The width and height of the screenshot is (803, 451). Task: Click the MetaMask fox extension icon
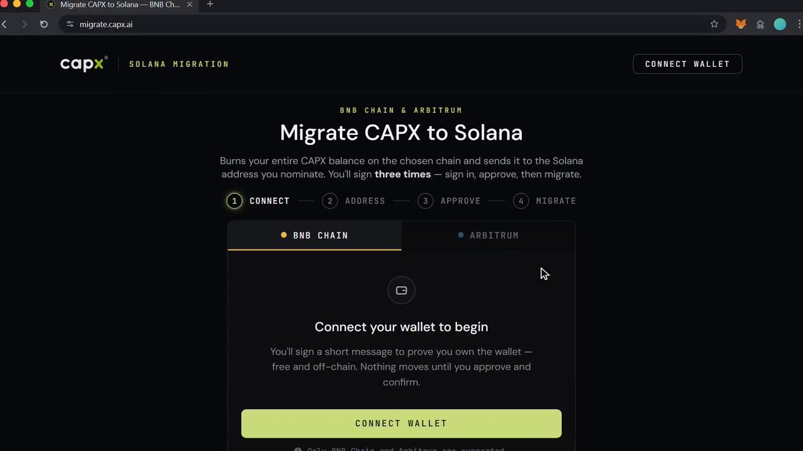coord(741,24)
